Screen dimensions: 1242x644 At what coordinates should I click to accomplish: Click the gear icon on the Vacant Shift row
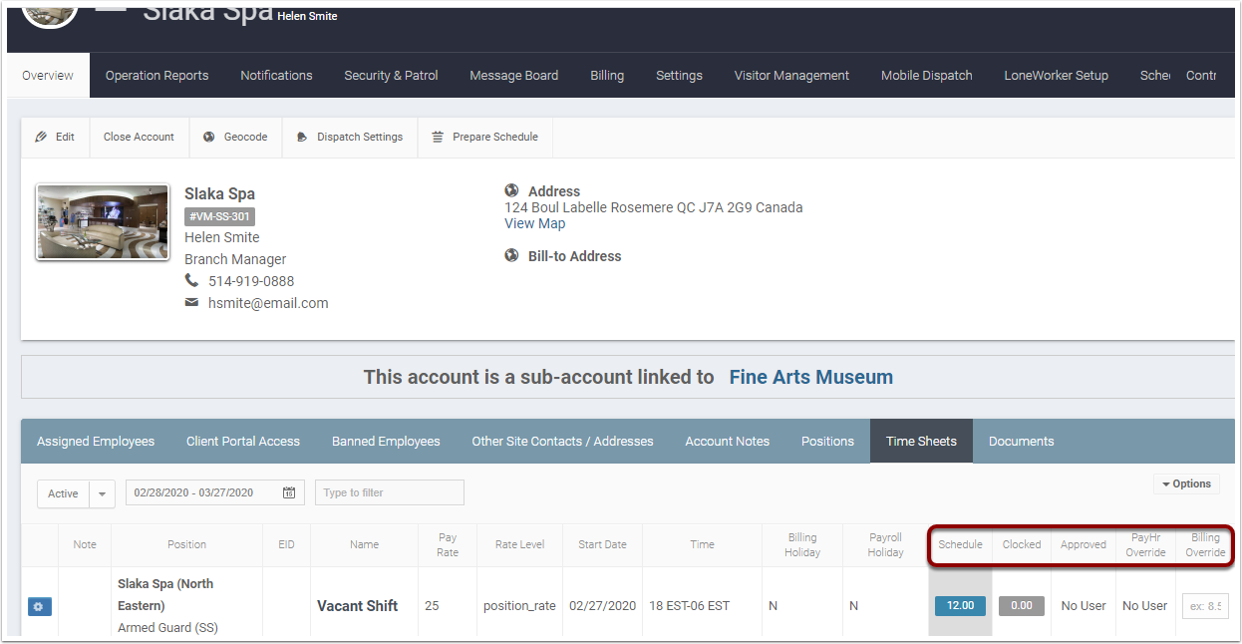pyautogui.click(x=39, y=606)
